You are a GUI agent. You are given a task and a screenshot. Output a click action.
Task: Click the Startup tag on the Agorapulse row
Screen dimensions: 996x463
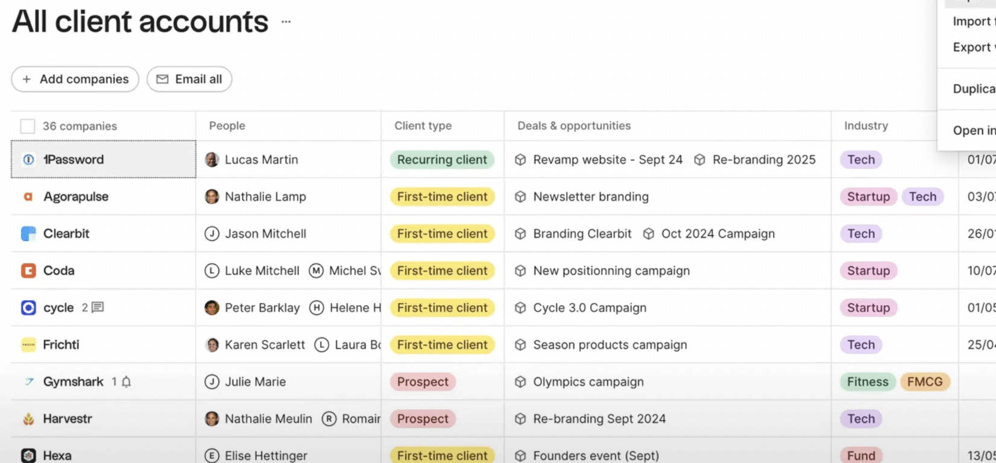coord(868,197)
